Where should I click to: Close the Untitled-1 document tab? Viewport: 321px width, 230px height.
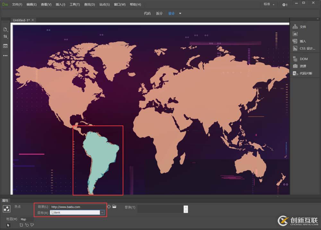(33, 20)
